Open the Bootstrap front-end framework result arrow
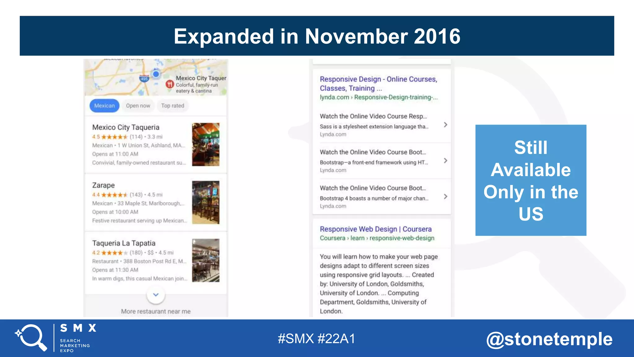The width and height of the screenshot is (634, 357). tap(445, 161)
